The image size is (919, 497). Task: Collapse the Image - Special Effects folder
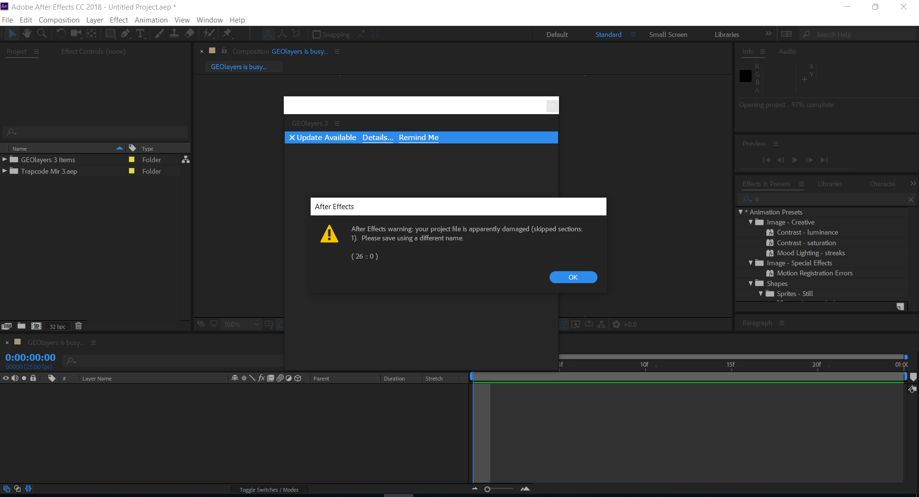click(x=751, y=263)
